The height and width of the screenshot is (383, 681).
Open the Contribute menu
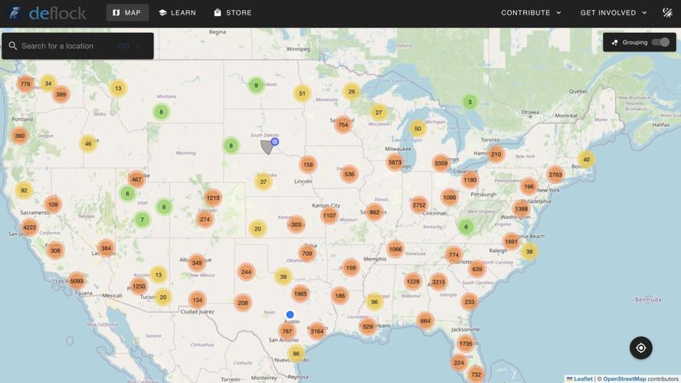pos(531,12)
